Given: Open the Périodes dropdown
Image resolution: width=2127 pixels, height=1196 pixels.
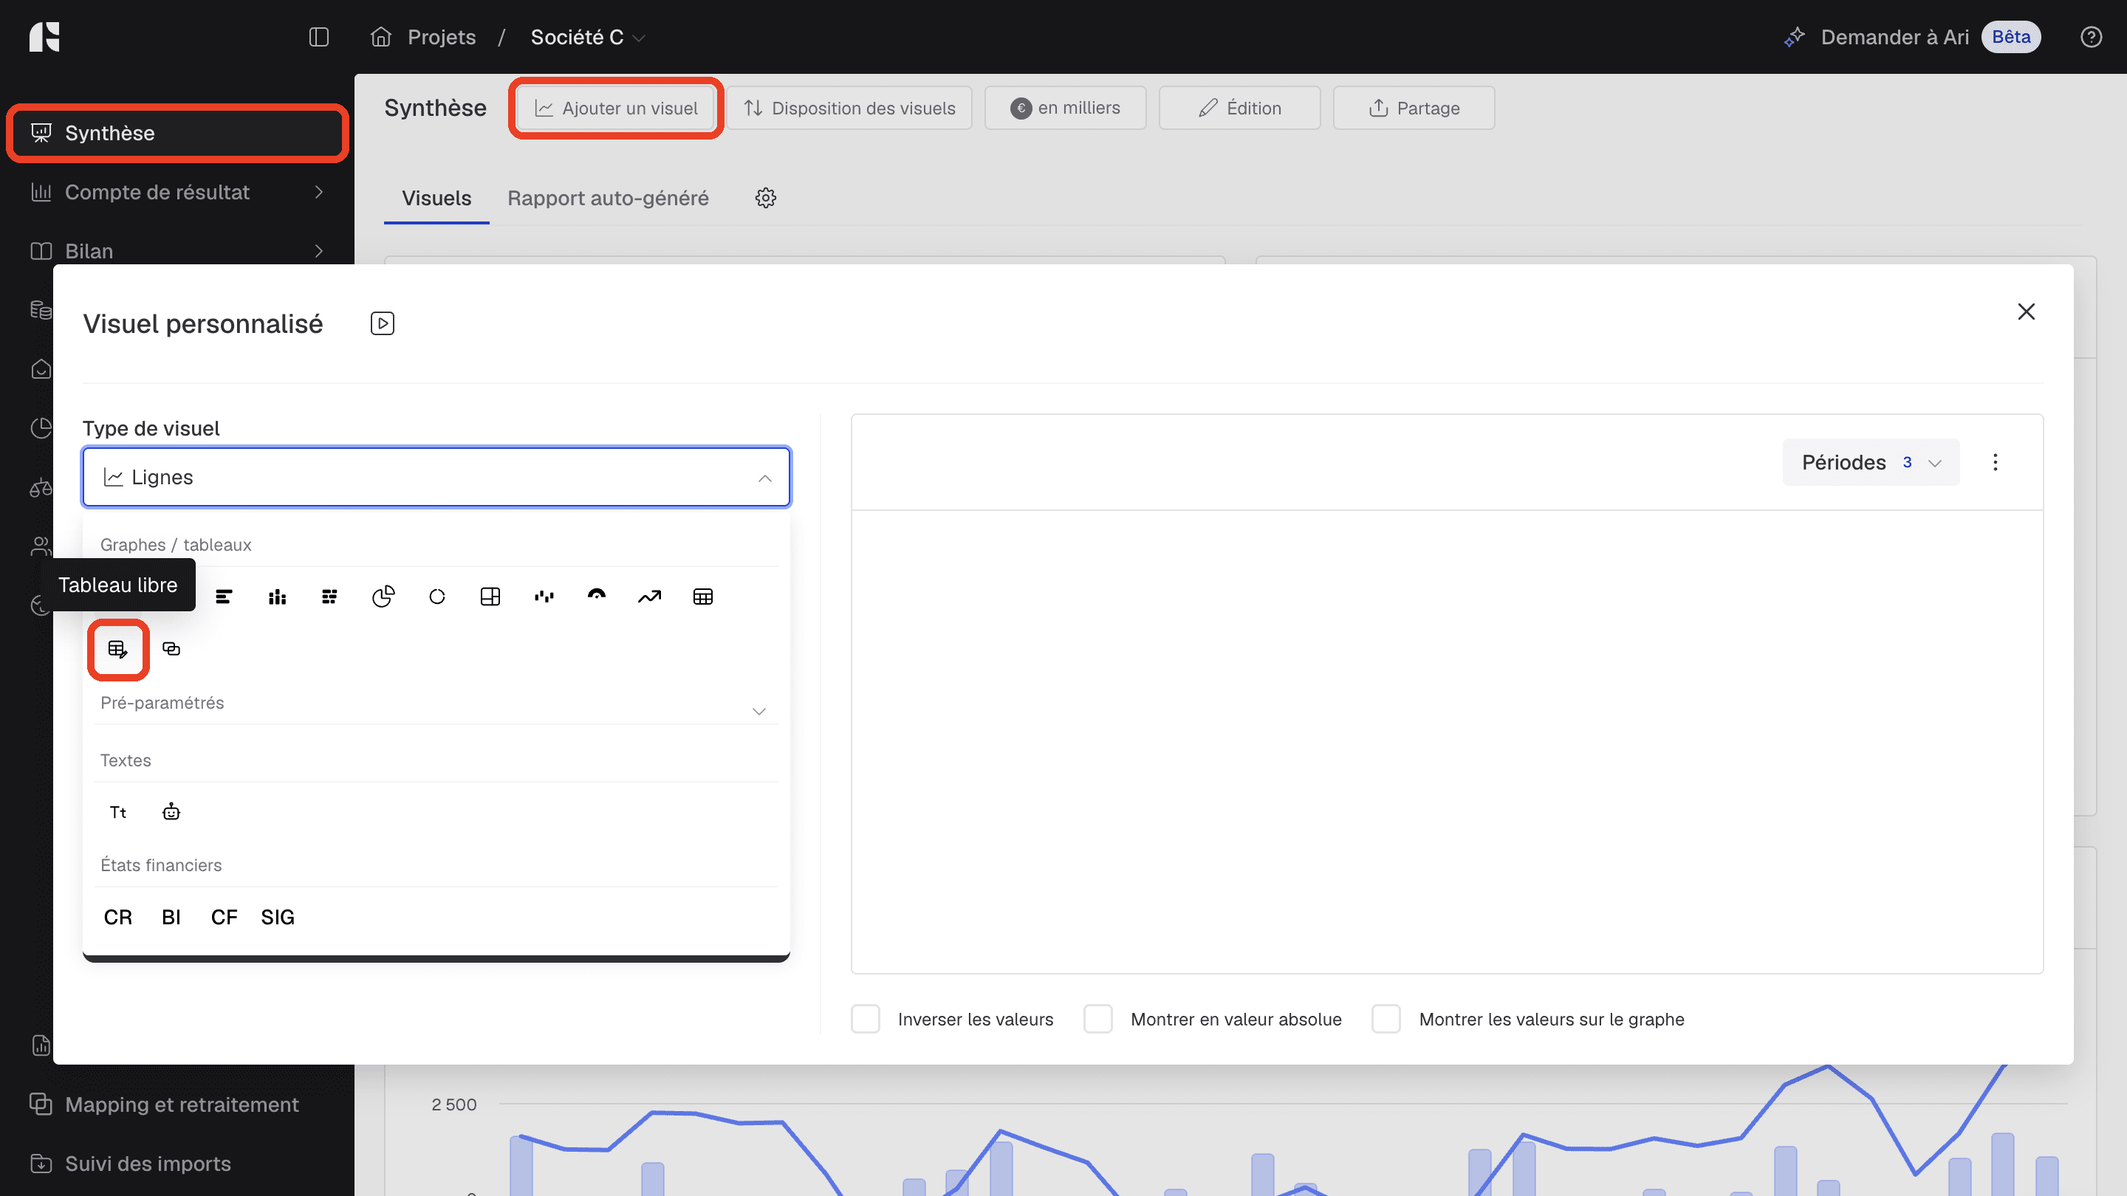Looking at the screenshot, I should coord(1870,462).
